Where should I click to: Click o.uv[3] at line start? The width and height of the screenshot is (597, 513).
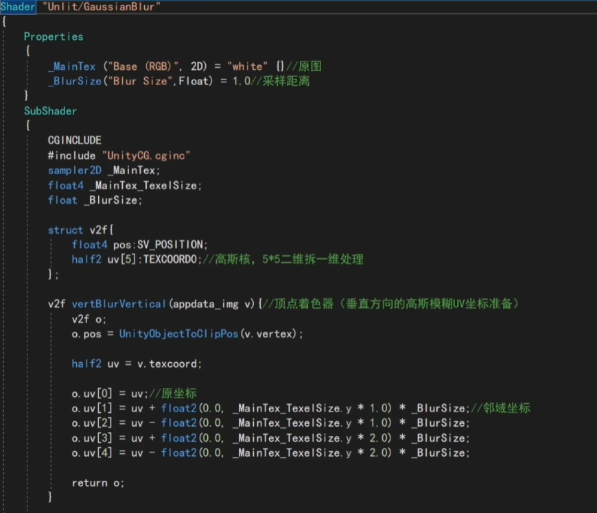(92, 438)
